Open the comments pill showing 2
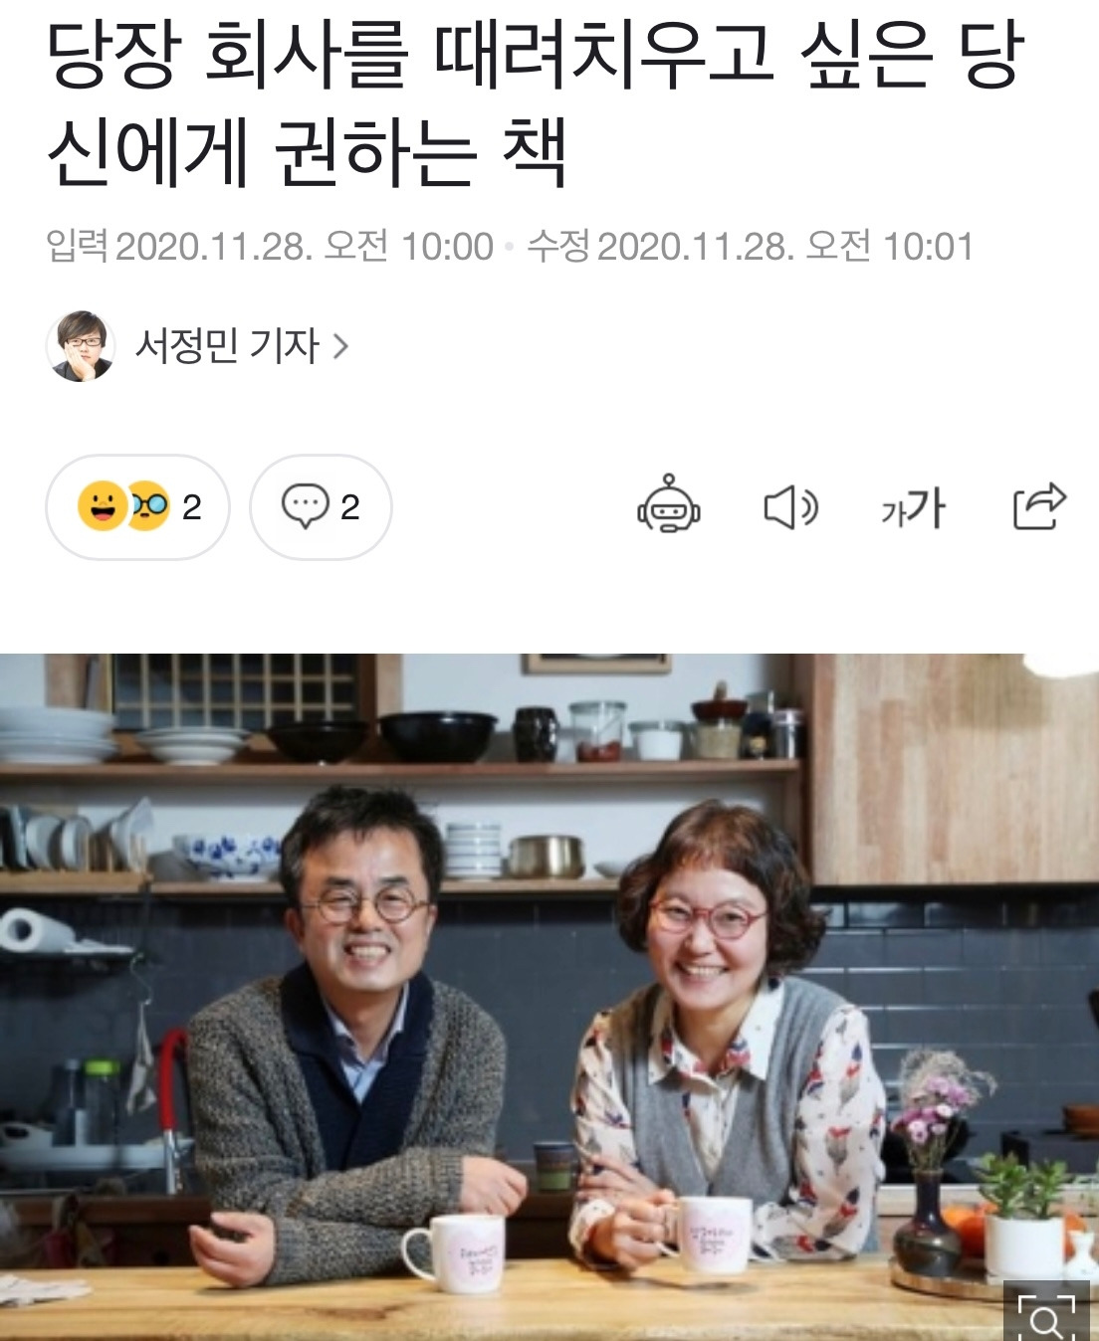Image resolution: width=1099 pixels, height=1341 pixels. coord(321,507)
